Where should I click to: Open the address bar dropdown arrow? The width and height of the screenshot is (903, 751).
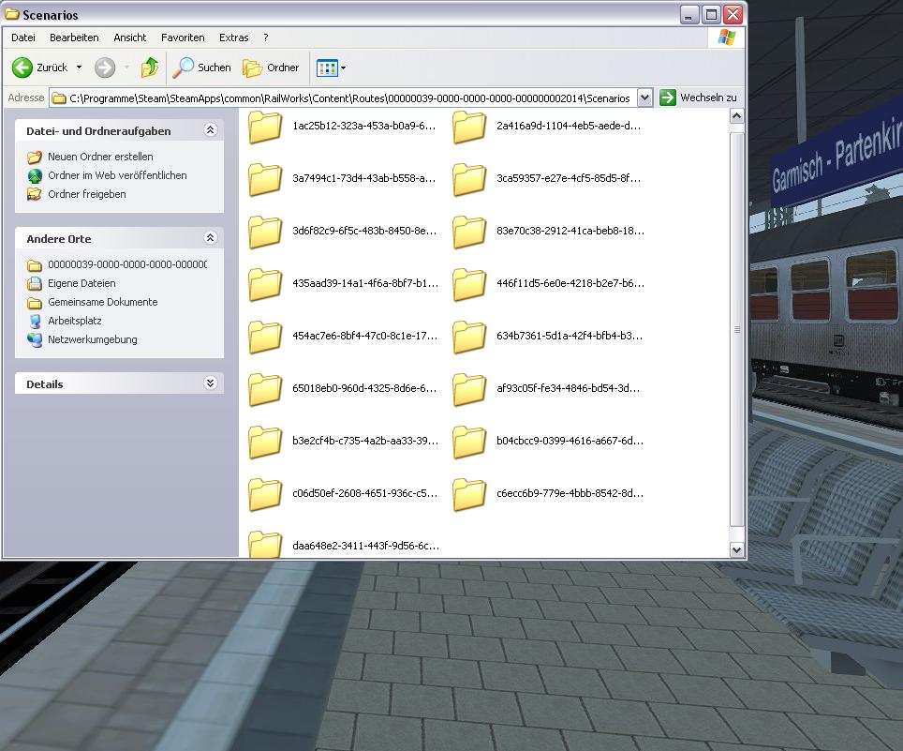click(644, 98)
